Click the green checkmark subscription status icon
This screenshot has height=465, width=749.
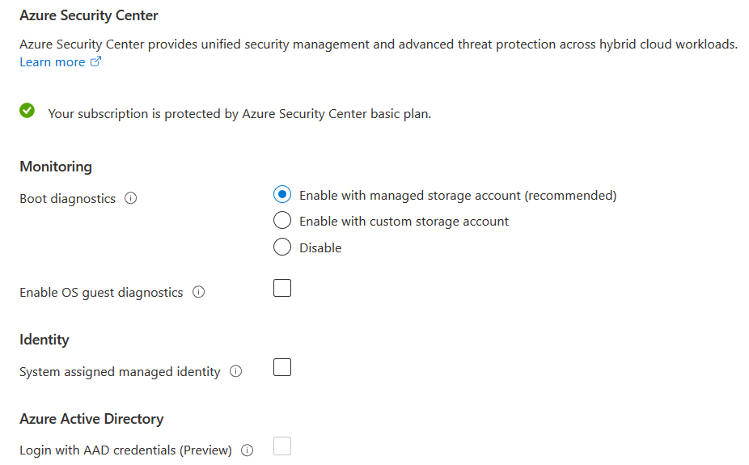pyautogui.click(x=28, y=112)
